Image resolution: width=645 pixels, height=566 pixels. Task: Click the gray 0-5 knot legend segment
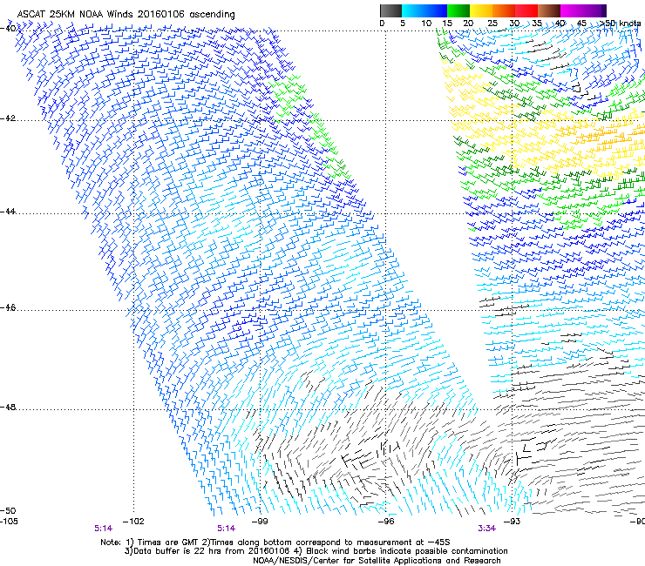(x=390, y=10)
